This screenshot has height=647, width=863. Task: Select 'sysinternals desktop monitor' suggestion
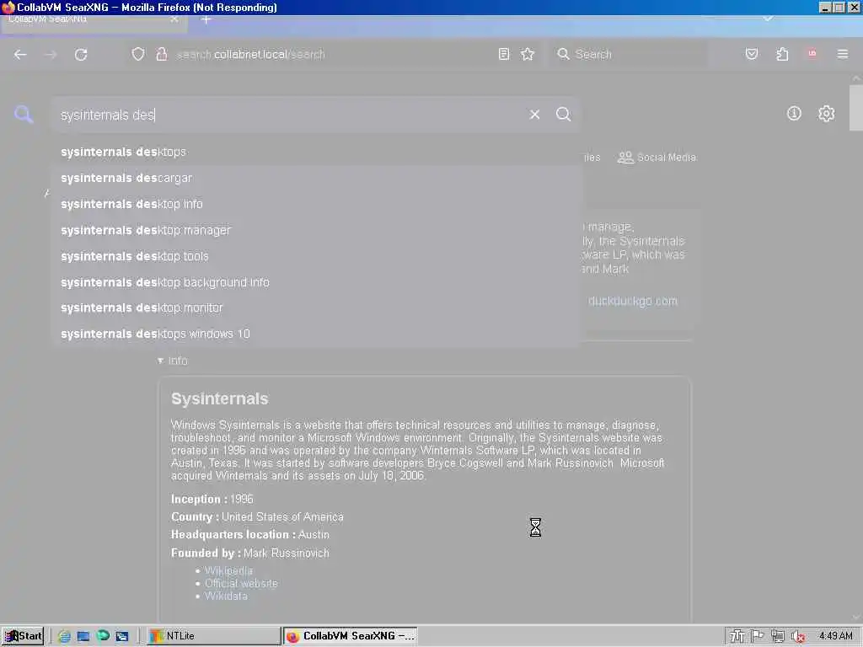(x=317, y=308)
